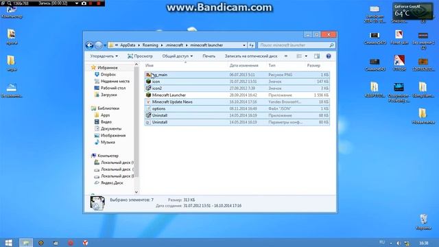Viewport: 439px width, 247px height.
Task: Open Windows Start button on taskbar
Action: click(8, 243)
